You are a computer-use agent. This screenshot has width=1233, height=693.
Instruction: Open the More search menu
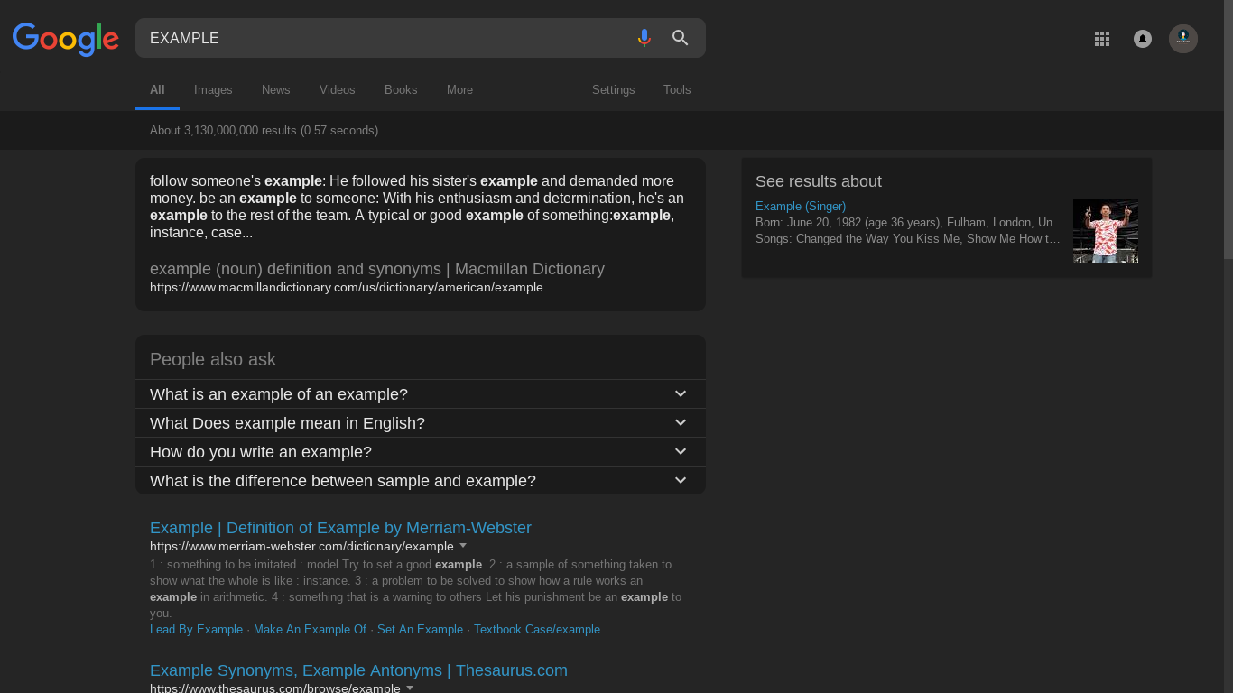[x=459, y=90]
